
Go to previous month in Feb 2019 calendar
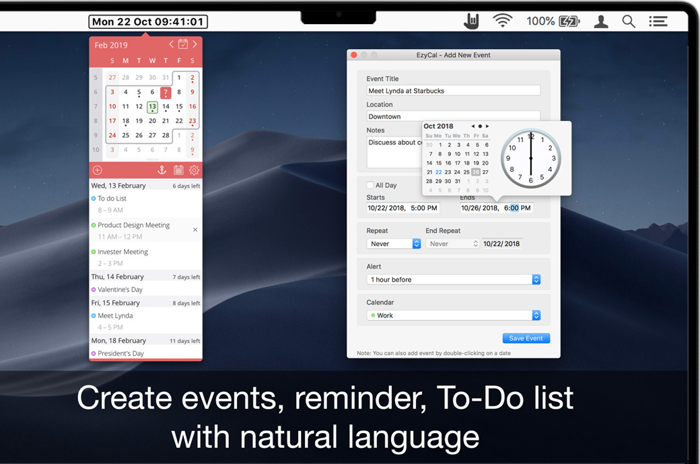pyautogui.click(x=171, y=44)
